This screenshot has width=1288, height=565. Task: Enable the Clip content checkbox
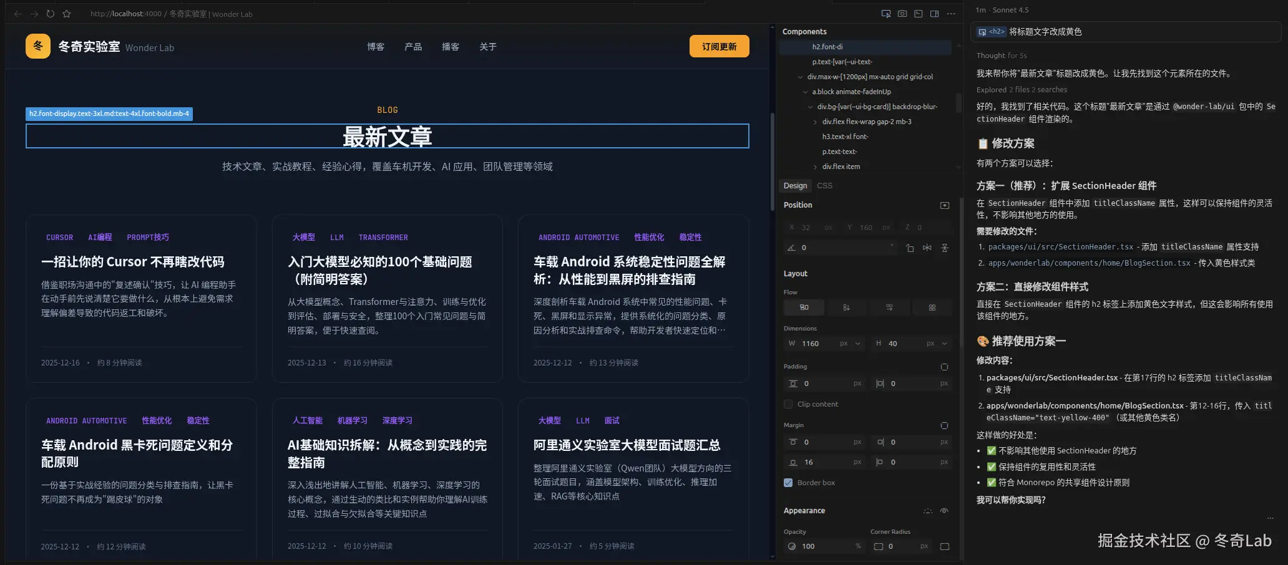[x=788, y=404]
